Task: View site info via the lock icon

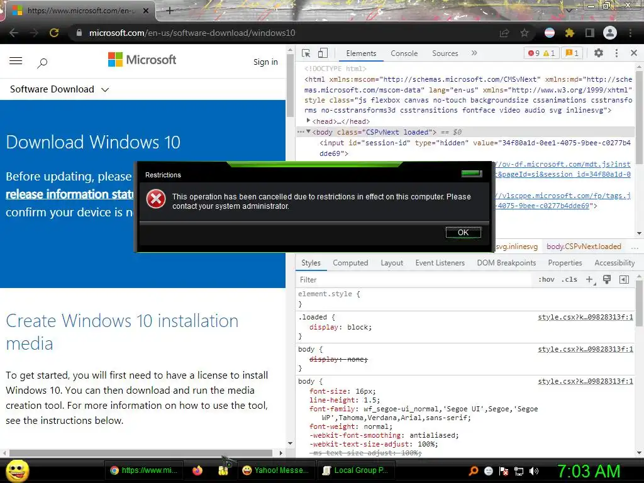Action: coord(79,33)
